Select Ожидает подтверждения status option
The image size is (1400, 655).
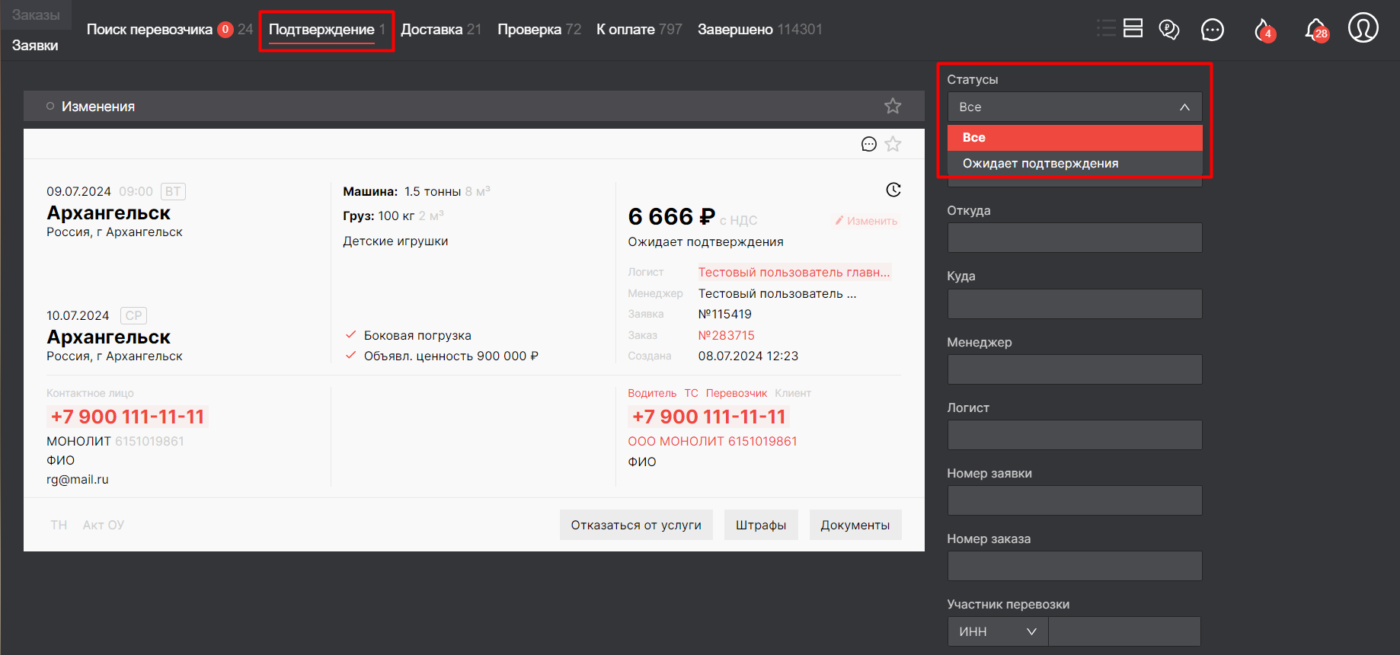click(1075, 164)
